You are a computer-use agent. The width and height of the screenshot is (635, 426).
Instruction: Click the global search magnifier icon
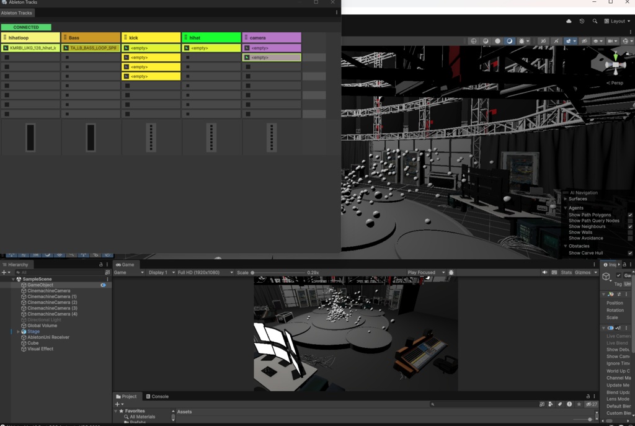(x=595, y=21)
